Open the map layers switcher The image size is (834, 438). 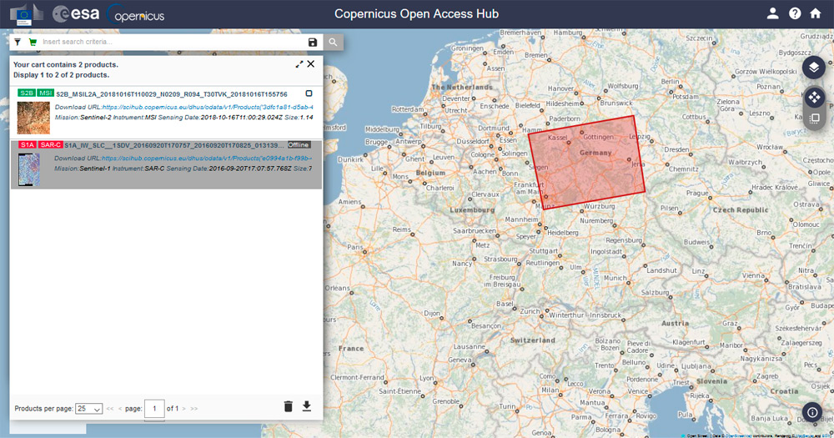click(814, 68)
